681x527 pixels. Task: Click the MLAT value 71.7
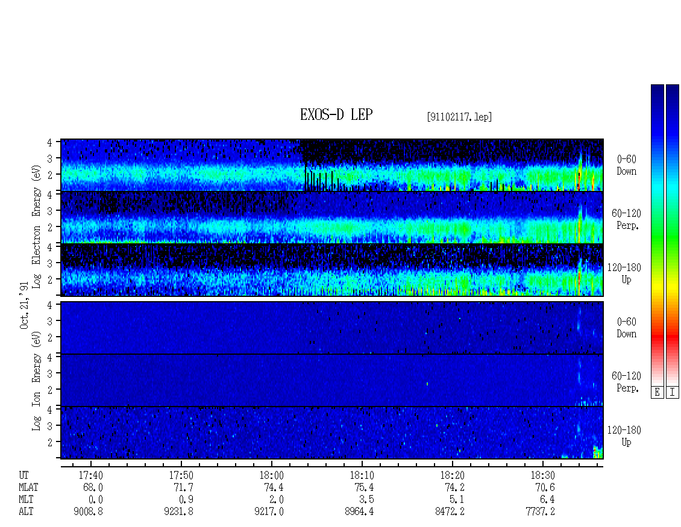tap(183, 487)
